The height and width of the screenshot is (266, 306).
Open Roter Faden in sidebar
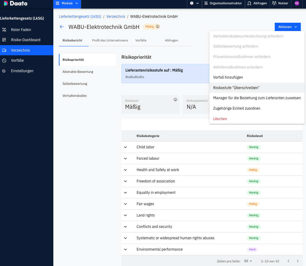click(21, 30)
